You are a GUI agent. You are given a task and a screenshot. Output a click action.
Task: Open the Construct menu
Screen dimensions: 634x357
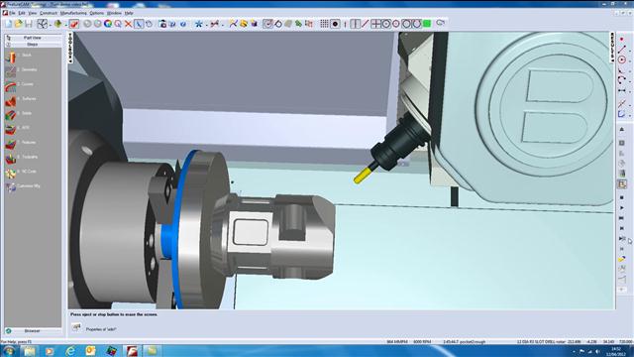pos(49,13)
